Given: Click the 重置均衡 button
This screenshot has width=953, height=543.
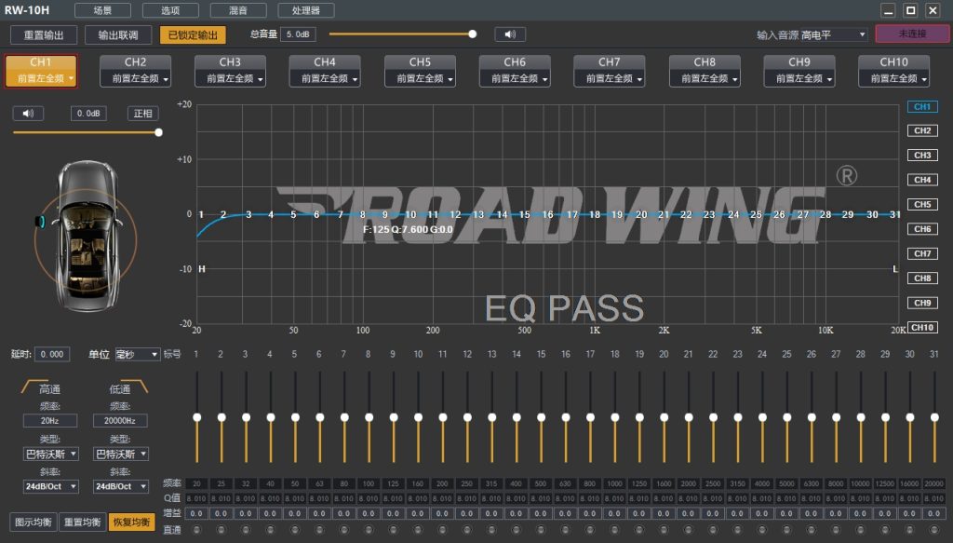Looking at the screenshot, I should (82, 522).
